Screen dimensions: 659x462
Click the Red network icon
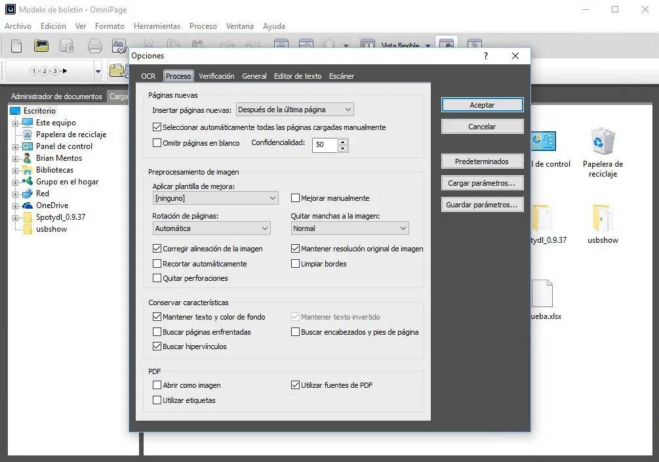pyautogui.click(x=28, y=194)
